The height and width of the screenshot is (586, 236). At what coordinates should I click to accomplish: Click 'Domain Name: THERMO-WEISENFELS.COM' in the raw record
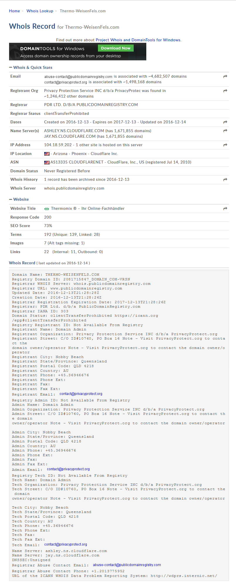56,275
